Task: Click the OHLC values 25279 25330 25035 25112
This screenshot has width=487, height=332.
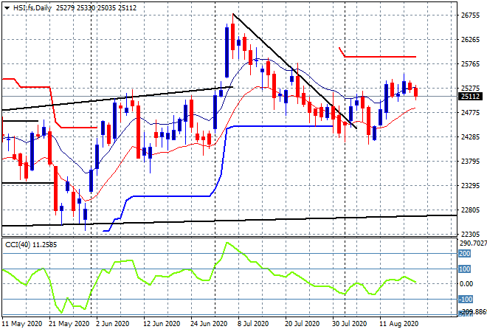Action: coord(96,8)
